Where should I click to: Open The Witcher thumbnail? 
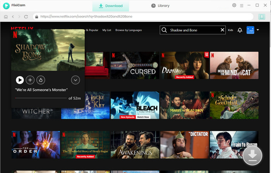pyautogui.click(x=36, y=113)
